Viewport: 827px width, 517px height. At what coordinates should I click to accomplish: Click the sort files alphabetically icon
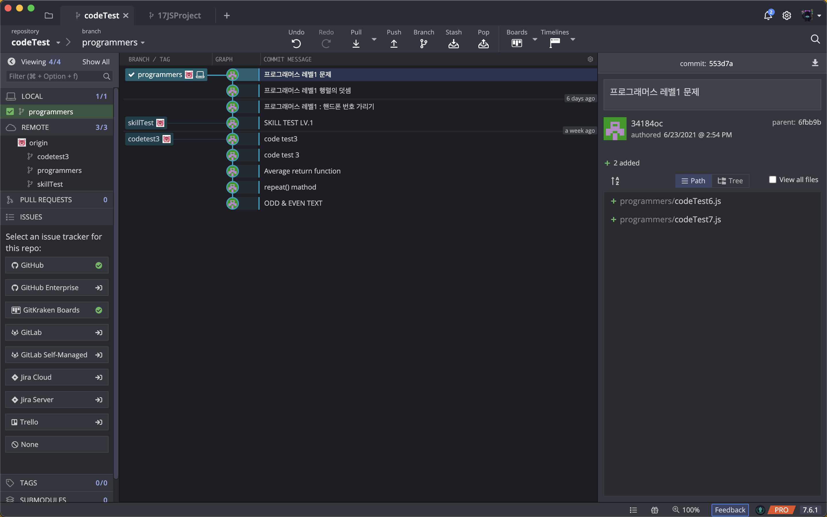point(615,181)
